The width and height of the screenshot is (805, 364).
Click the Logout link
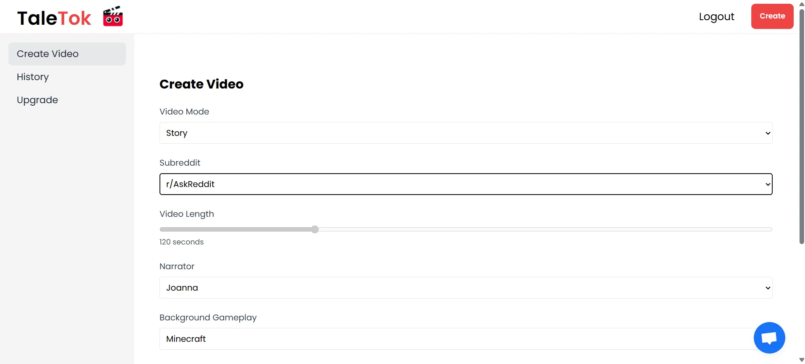(x=716, y=16)
